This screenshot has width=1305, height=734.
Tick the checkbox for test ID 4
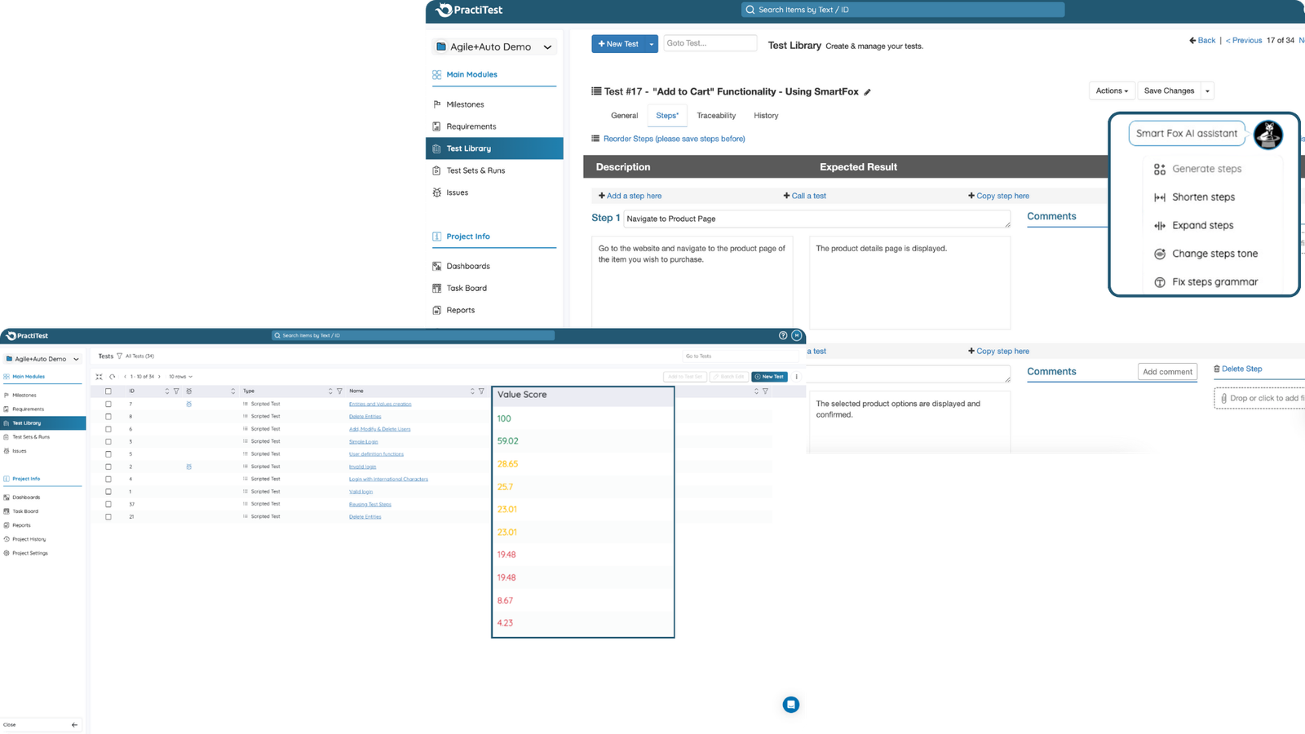[x=108, y=480]
